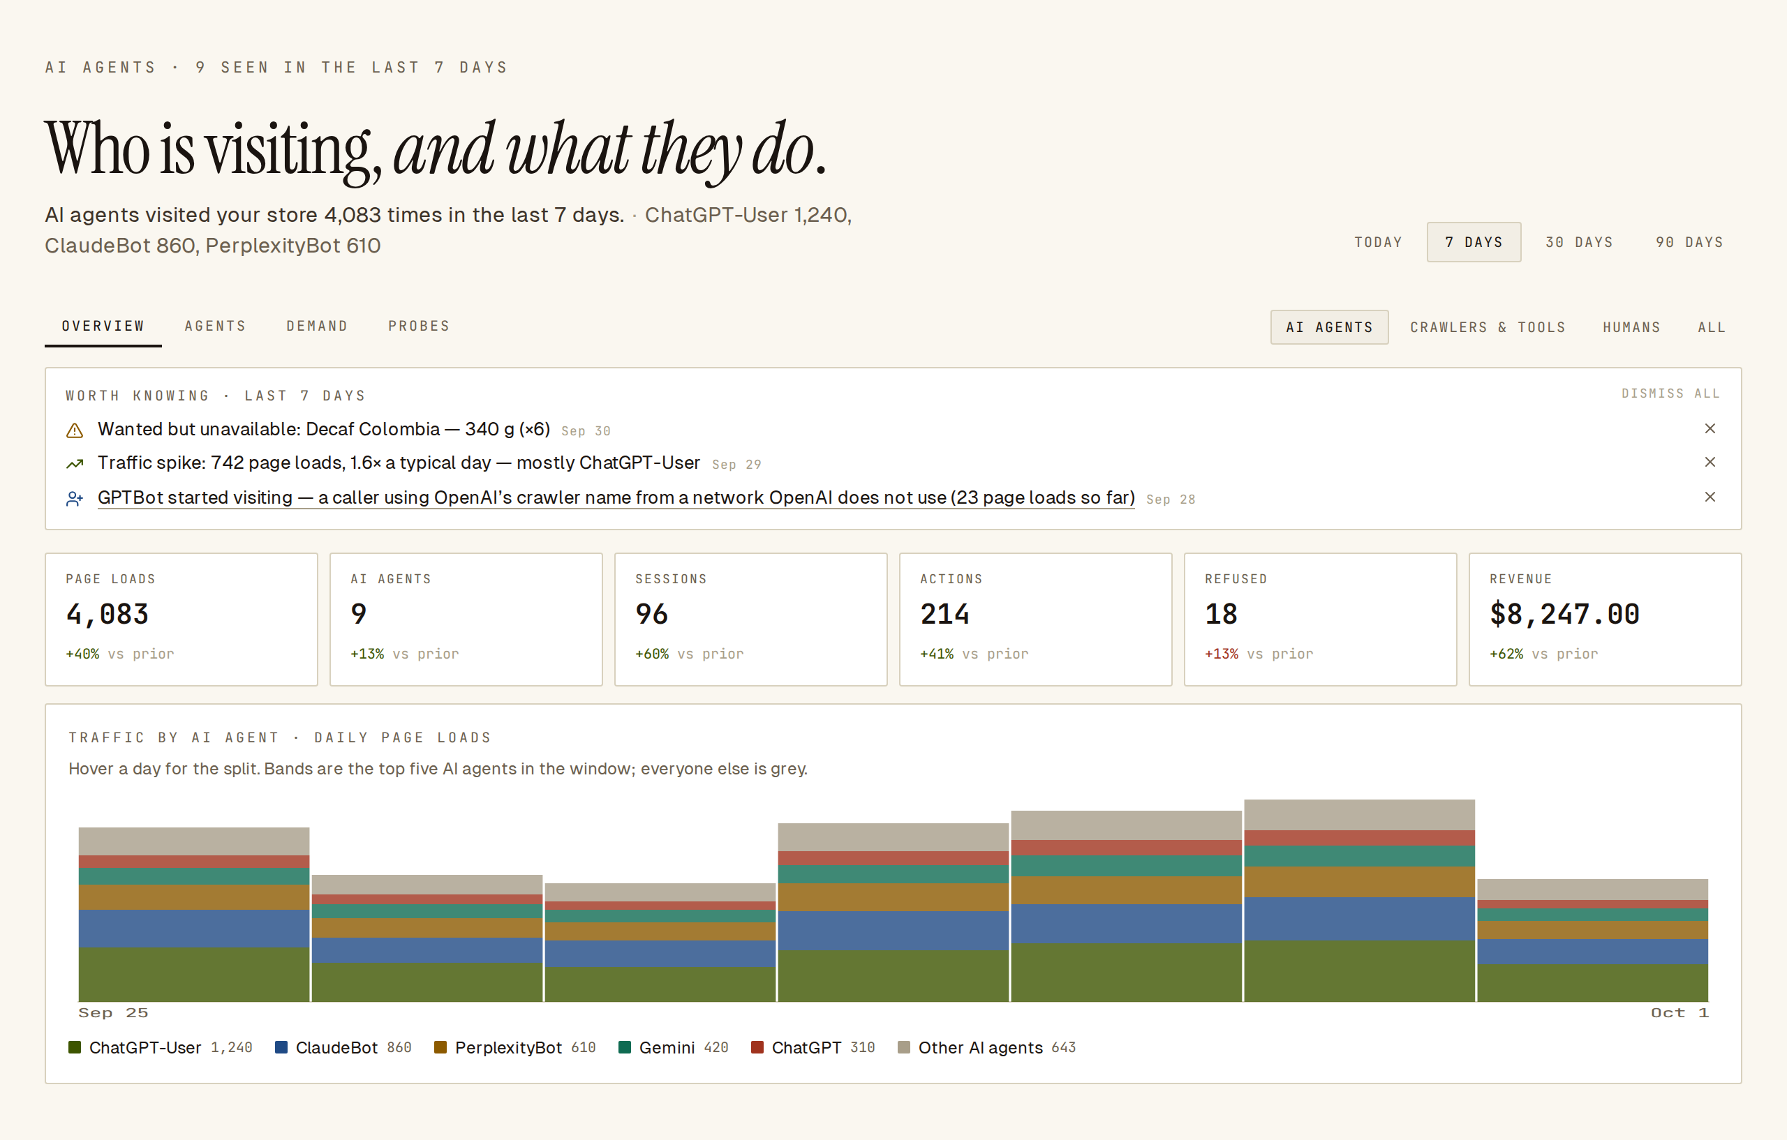The width and height of the screenshot is (1787, 1140).
Task: Click the warning triangle icon for Decaf Colombia
Action: click(75, 430)
